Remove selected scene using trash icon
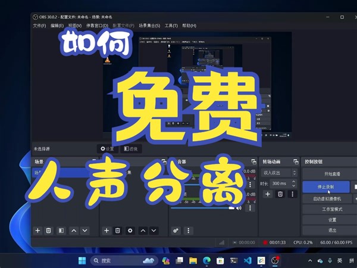 49,230
